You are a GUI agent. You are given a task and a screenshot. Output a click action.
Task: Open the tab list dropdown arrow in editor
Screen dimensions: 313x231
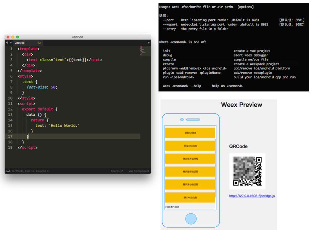click(148, 43)
